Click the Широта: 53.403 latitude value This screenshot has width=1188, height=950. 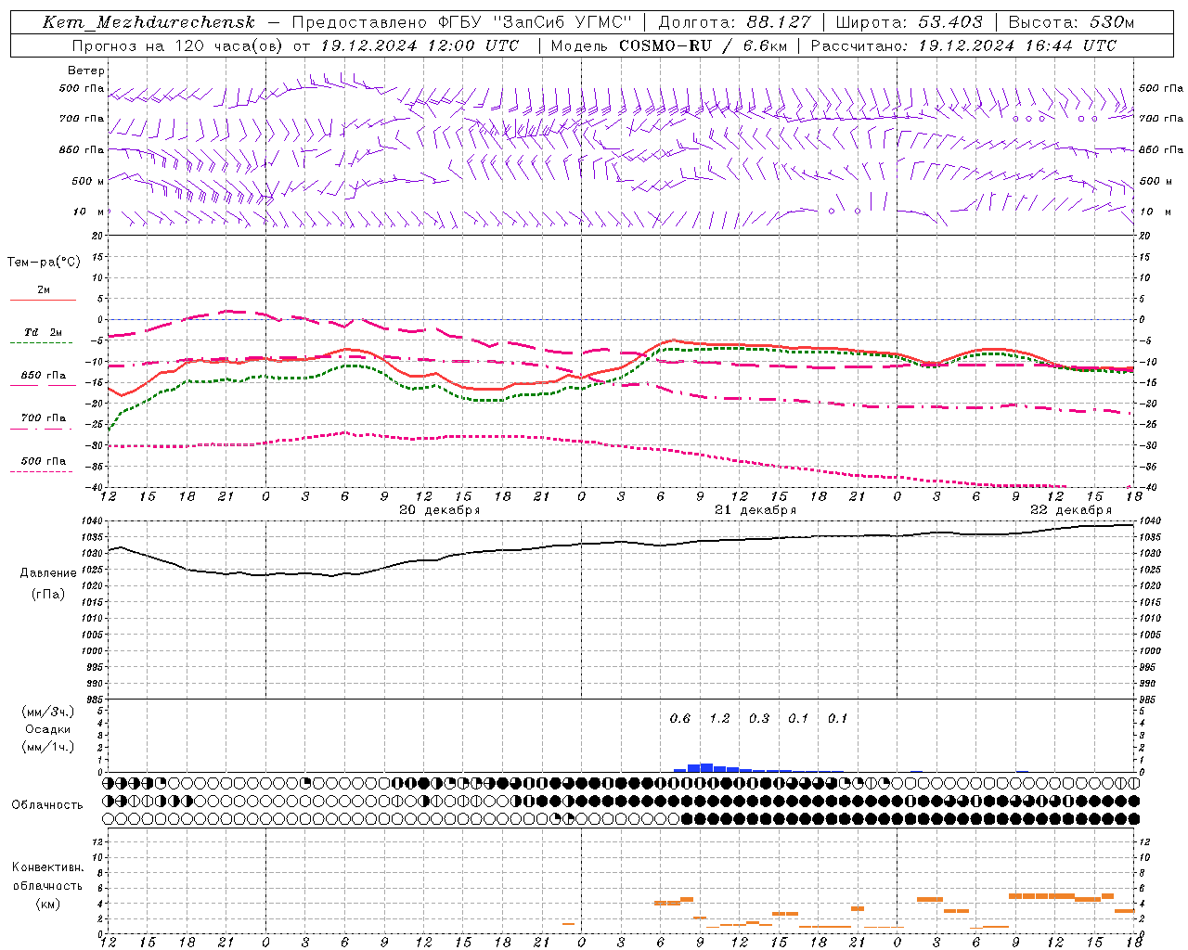909,22
